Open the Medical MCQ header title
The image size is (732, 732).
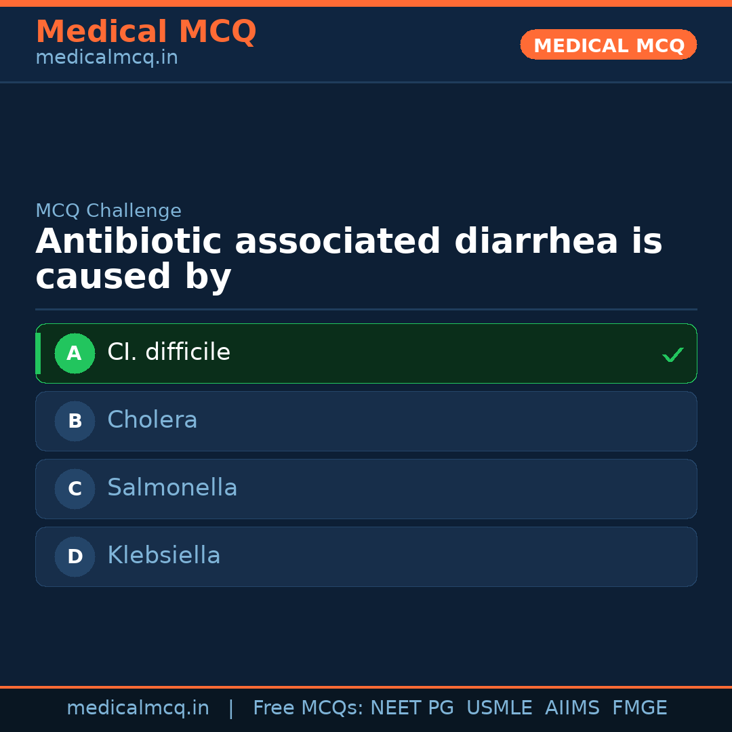(146, 32)
